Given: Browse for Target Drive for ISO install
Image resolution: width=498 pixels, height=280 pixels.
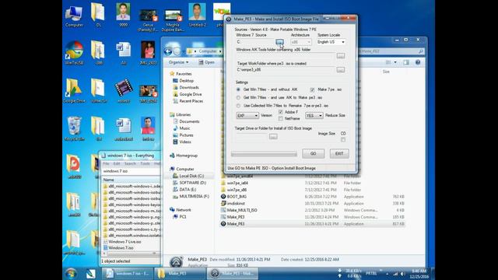Looking at the screenshot, I should tap(273, 137).
